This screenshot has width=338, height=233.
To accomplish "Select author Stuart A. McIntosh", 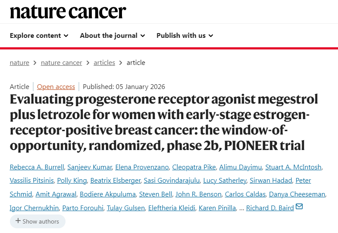I will pos(293,167).
